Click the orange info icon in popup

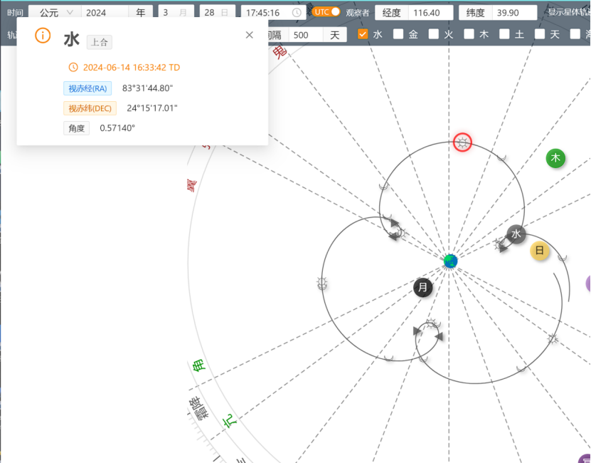coord(43,36)
